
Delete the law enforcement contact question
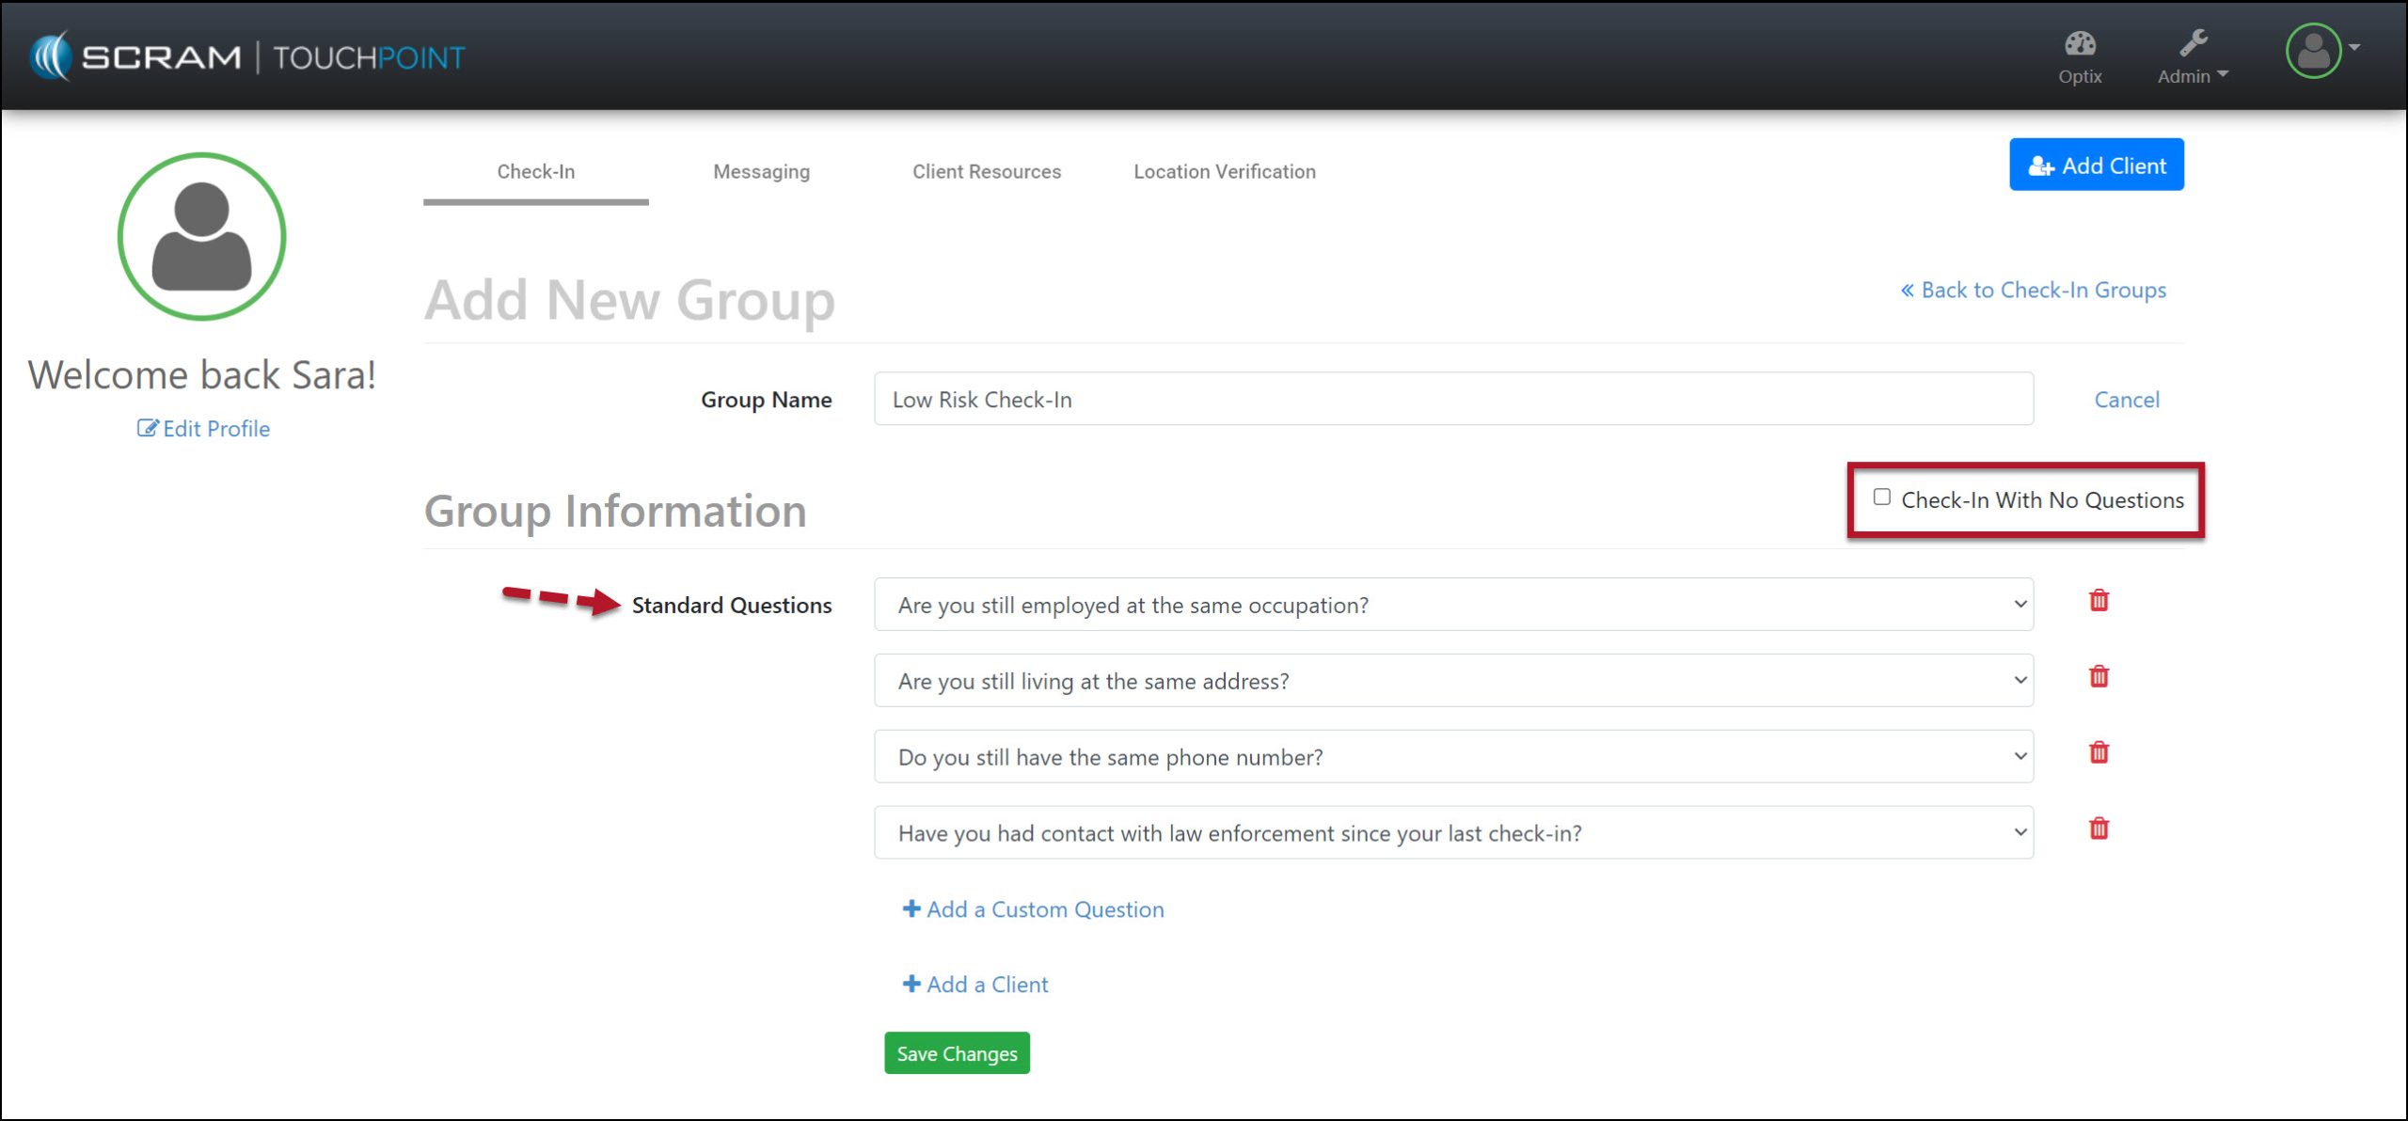(x=2099, y=829)
